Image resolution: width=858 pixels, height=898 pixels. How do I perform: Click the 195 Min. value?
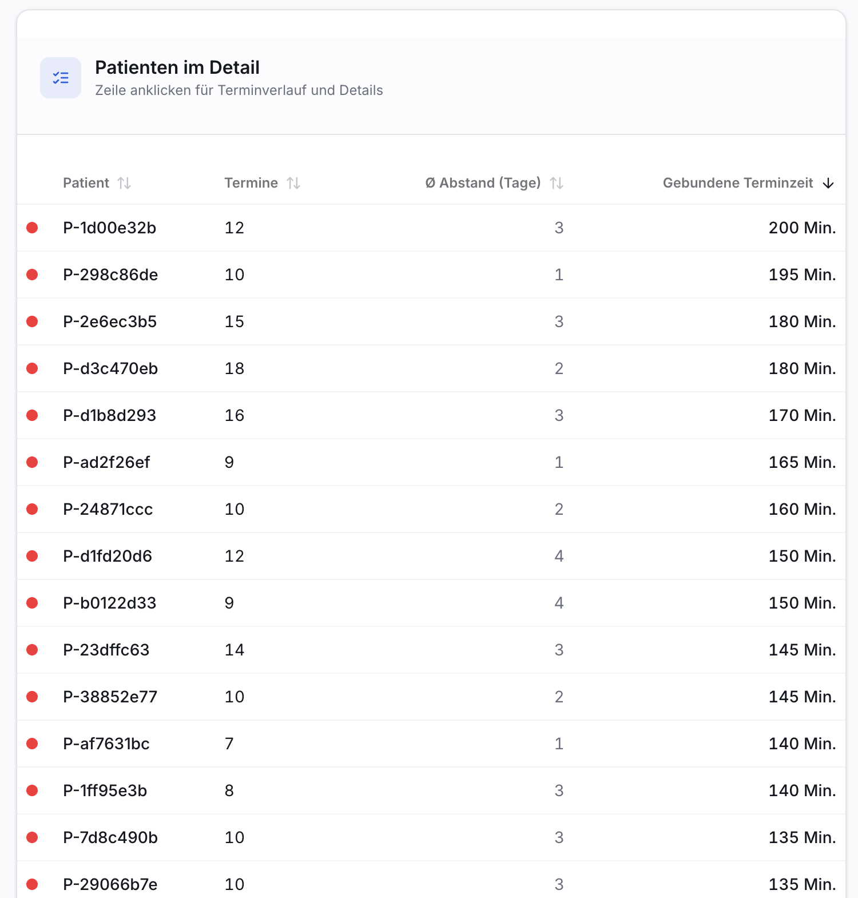tap(802, 275)
